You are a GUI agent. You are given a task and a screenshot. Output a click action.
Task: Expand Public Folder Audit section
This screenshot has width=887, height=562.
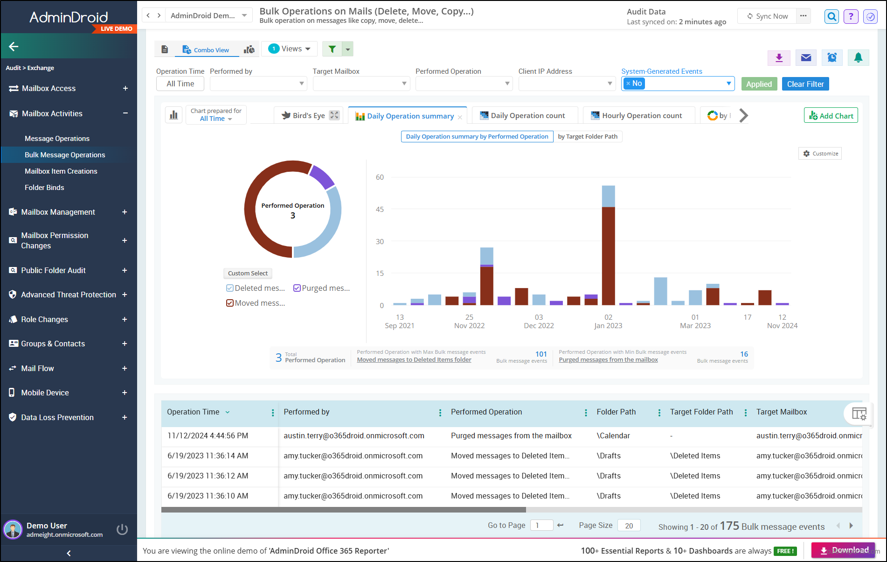(125, 270)
